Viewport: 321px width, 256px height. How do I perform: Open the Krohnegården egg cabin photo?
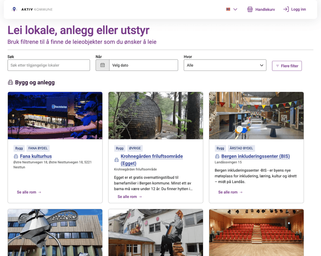tap(156, 115)
